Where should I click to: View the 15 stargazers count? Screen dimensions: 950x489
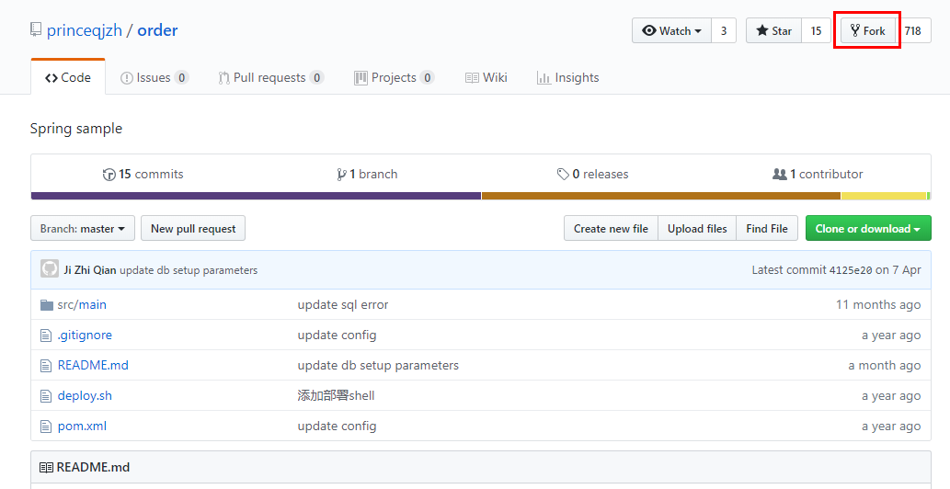[816, 30]
